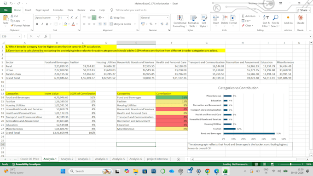This screenshot has width=313, height=176.
Task: Open the File menu
Action: [6, 10]
